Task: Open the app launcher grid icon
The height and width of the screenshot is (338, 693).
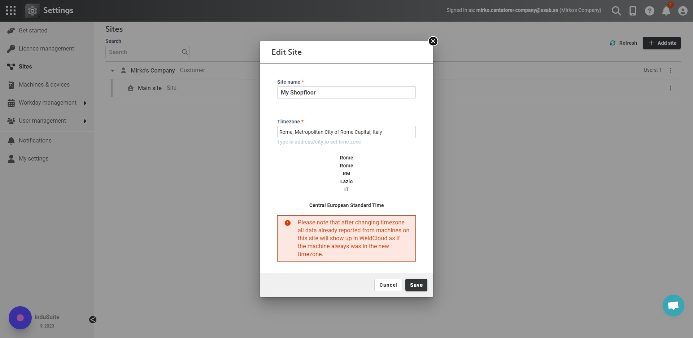Action: click(11, 10)
